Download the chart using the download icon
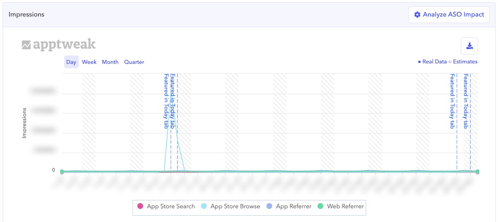 469,46
